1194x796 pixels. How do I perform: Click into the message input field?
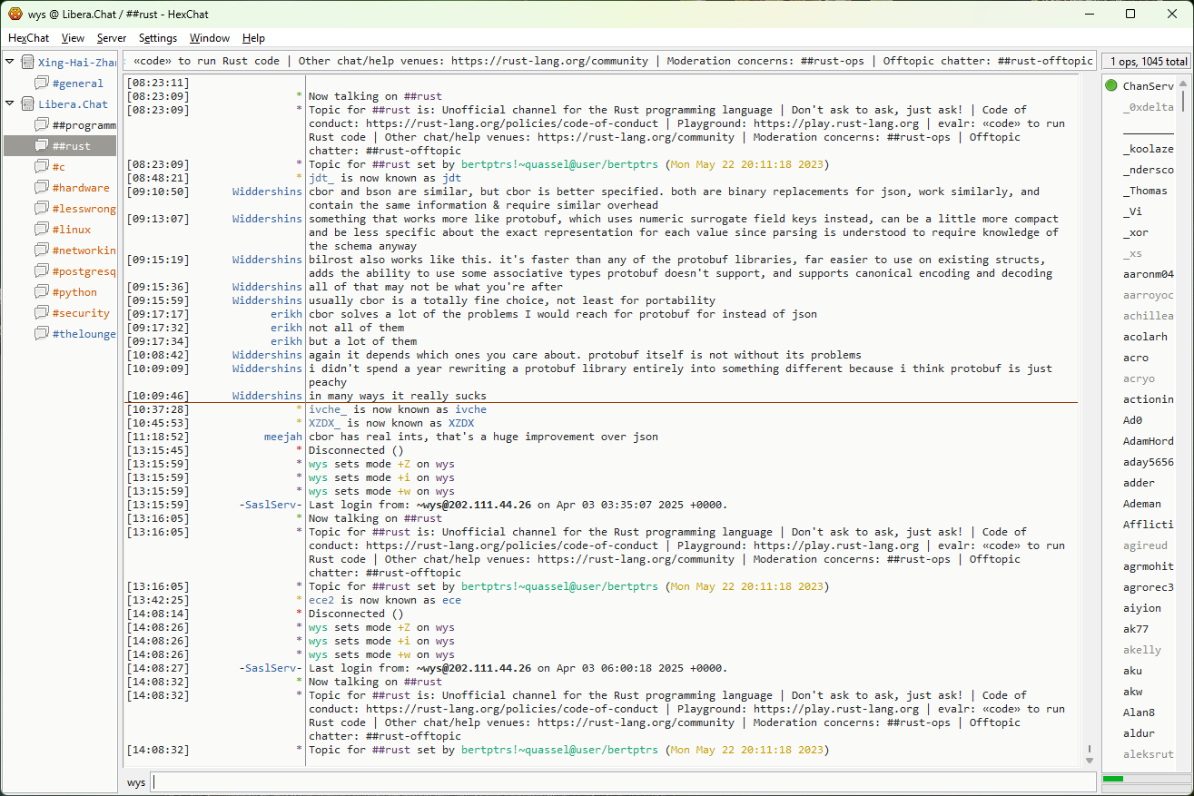coord(623,782)
